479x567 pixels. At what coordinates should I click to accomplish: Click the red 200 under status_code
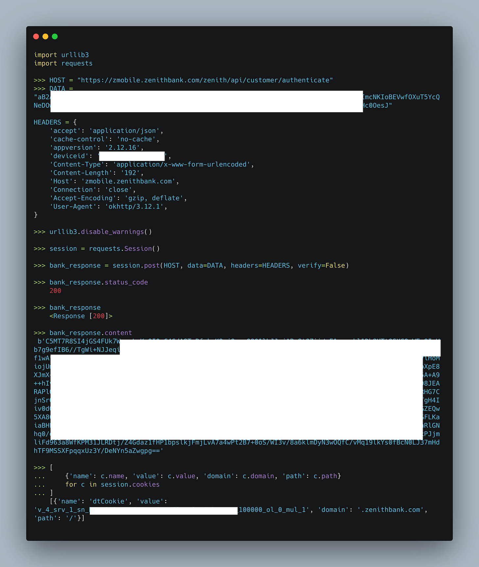pyautogui.click(x=55, y=291)
